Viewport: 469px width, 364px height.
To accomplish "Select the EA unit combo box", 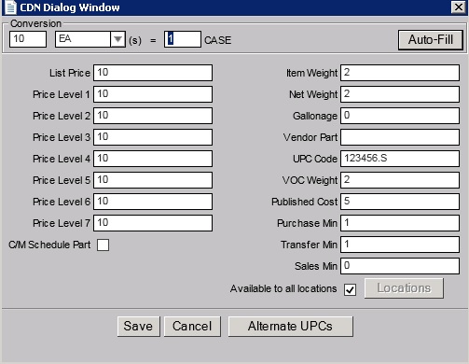I will 90,39.
